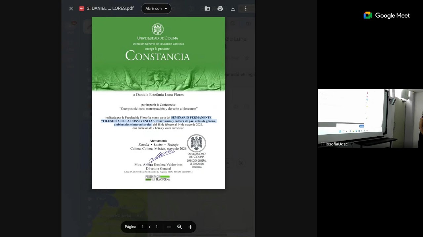This screenshot has width=423, height=237.
Task: Click the CONSTANCIA heading in the document
Action: pyautogui.click(x=158, y=56)
